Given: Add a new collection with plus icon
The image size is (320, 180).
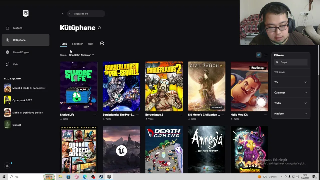Looking at the screenshot, I should click(102, 43).
